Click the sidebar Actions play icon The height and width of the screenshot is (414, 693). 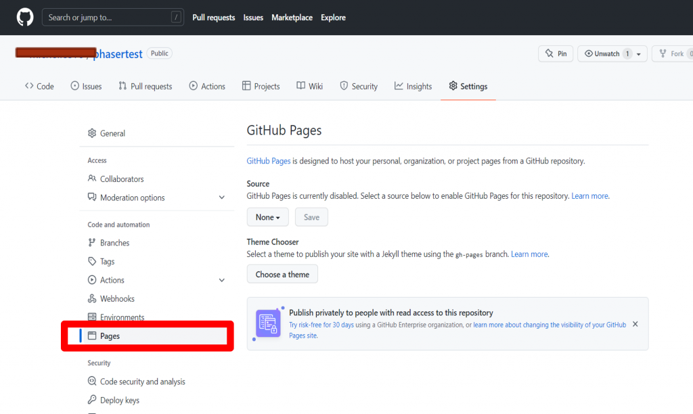92,279
